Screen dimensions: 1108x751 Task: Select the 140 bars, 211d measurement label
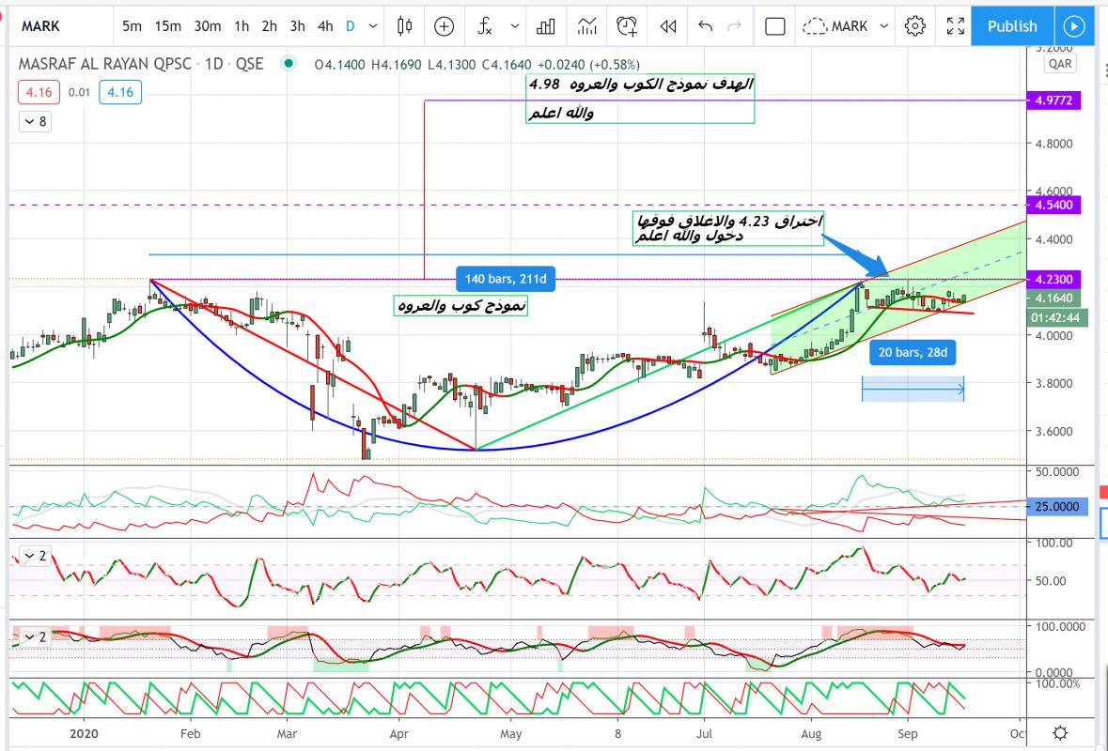[x=506, y=279]
